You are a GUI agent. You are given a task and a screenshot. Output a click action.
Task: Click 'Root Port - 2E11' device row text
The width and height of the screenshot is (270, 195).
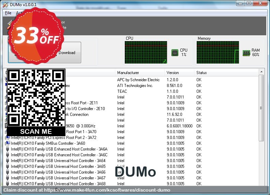click(x=81, y=103)
